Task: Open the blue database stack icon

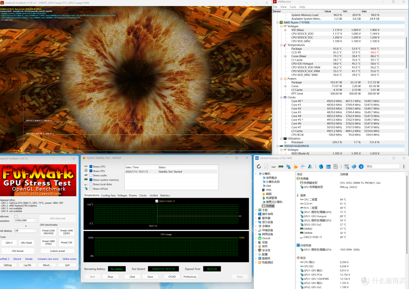Action: pos(328,166)
